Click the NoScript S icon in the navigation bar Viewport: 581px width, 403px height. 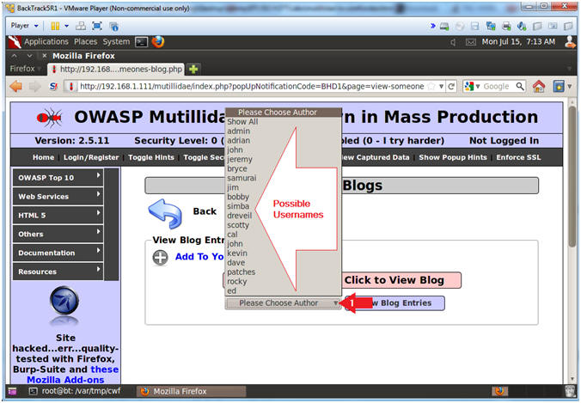tap(53, 86)
